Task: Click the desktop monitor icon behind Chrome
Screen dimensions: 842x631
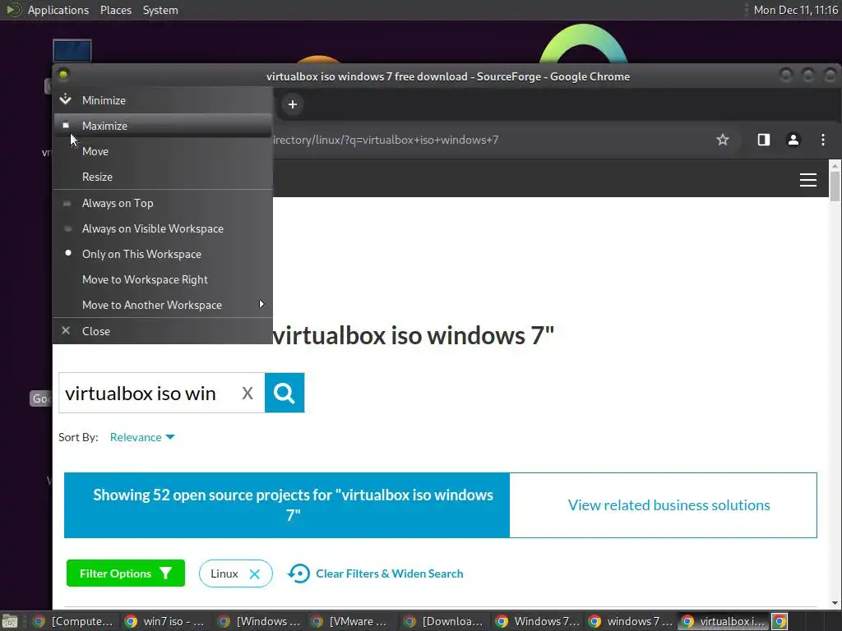Action: [72, 51]
